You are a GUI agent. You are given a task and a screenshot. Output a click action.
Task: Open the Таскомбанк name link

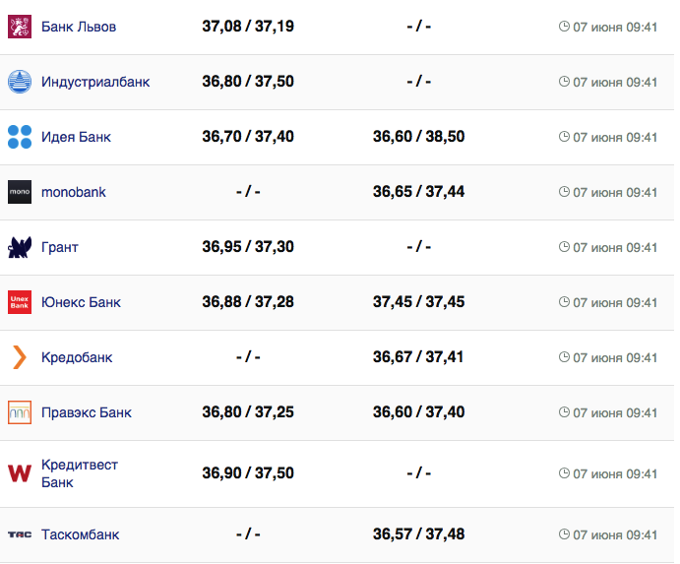pyautogui.click(x=80, y=534)
